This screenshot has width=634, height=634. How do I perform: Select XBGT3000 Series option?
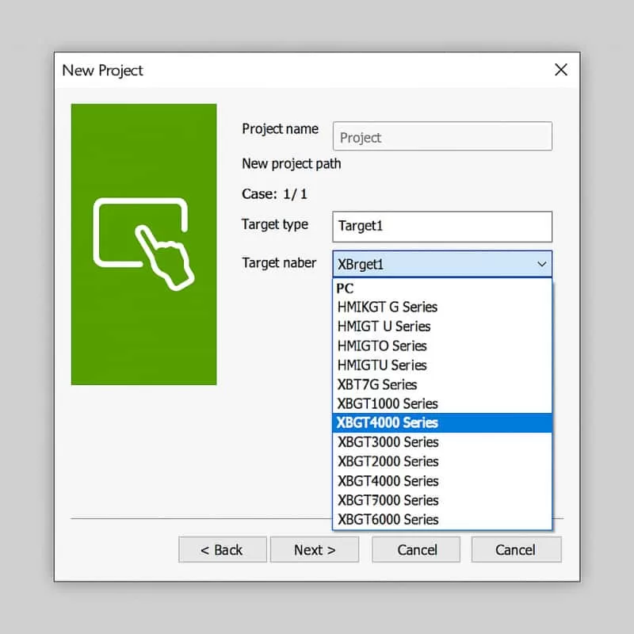tap(442, 442)
